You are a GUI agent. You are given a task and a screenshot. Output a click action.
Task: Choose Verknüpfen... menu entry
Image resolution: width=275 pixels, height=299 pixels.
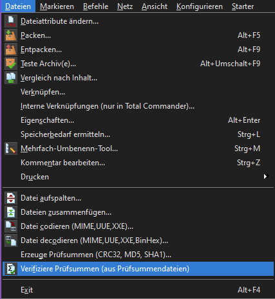click(x=138, y=92)
